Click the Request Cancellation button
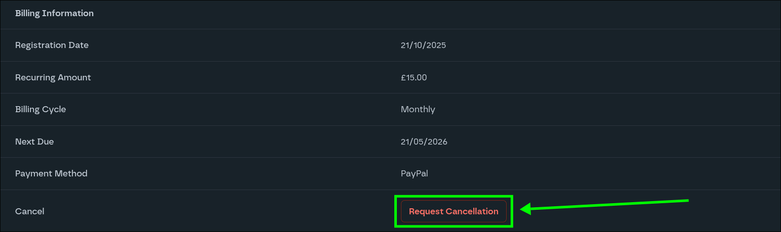781x232 pixels. (454, 211)
